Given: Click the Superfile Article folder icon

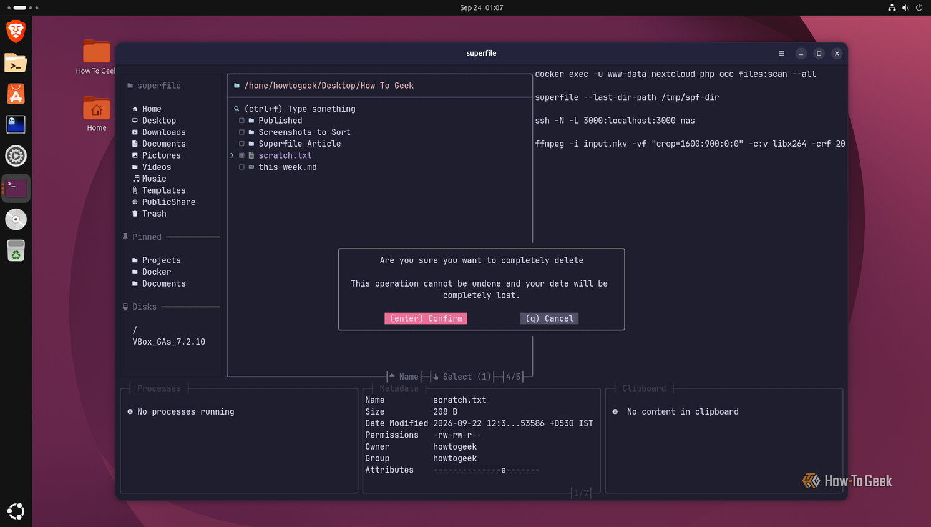Looking at the screenshot, I should point(251,144).
